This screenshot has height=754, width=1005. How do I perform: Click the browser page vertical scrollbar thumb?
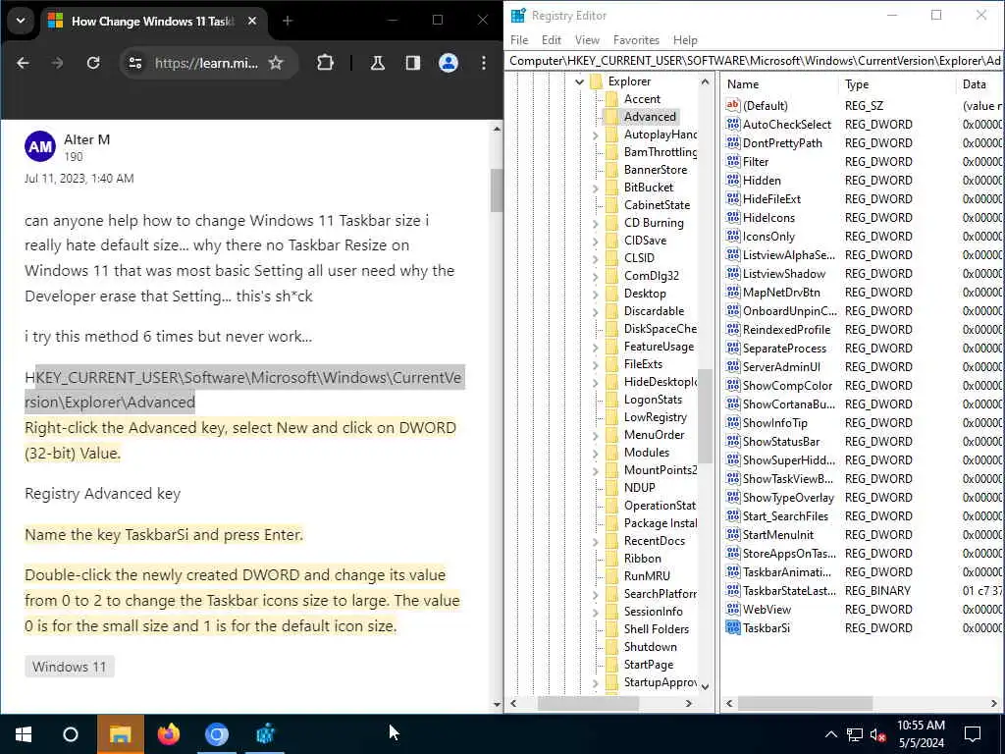click(x=497, y=190)
